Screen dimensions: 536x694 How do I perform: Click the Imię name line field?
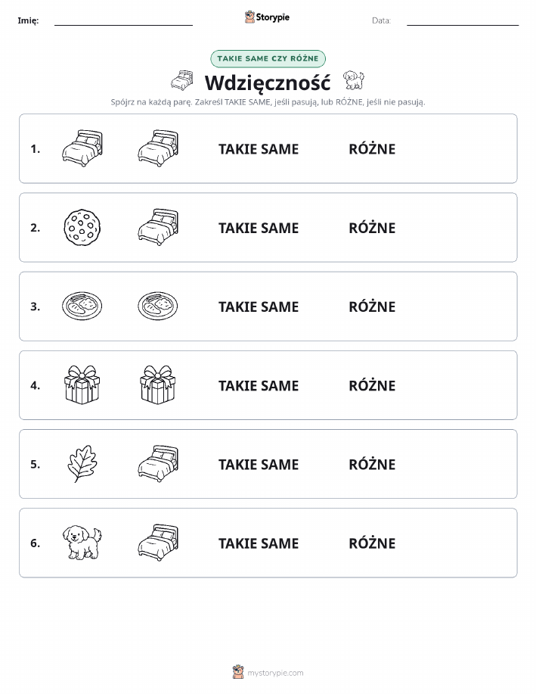point(123,20)
